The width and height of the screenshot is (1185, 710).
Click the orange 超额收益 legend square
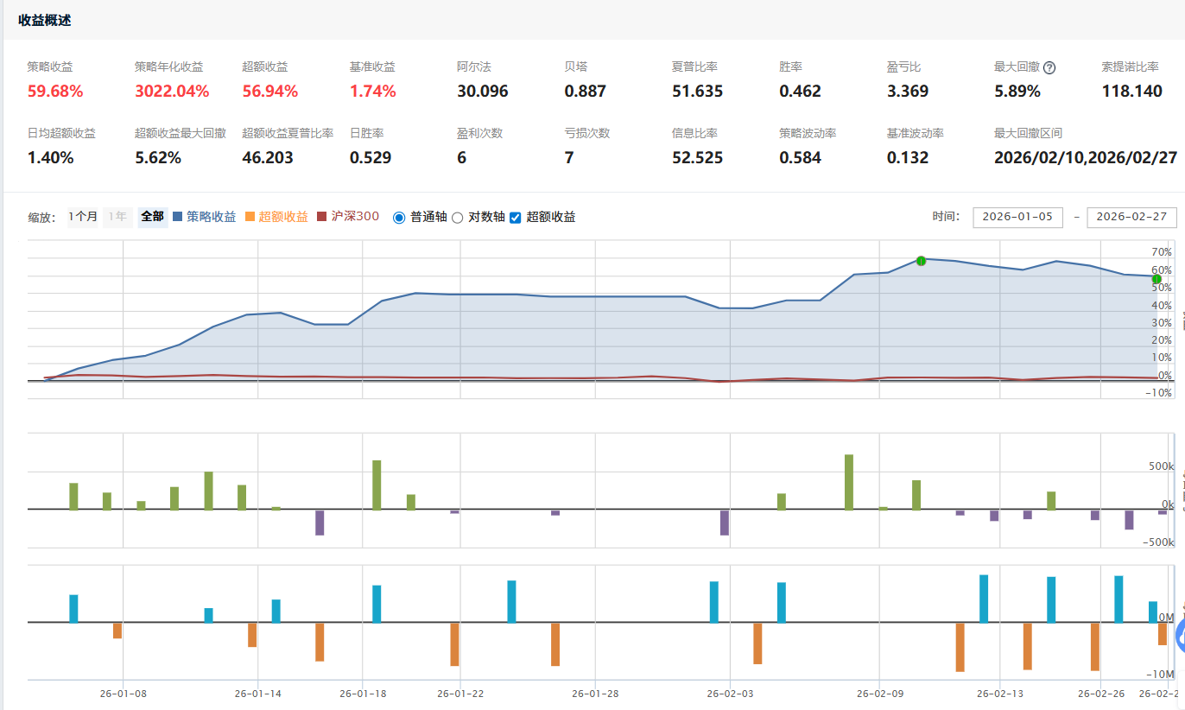(250, 217)
